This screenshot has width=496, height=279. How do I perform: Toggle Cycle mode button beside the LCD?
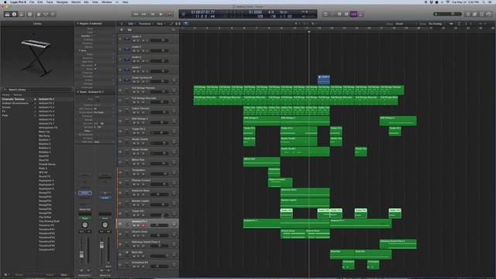coord(325,14)
